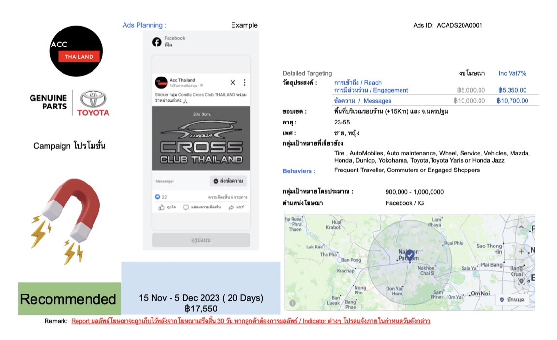This screenshot has width=557, height=340.
Task: Click the Acc Thailand page name in the post
Action: pos(182,80)
